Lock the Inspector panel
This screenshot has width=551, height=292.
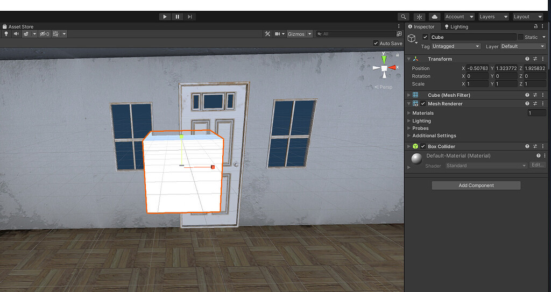535,26
